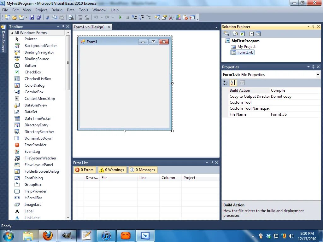
Task: Open the Properties object selector dropdown
Action: click(x=318, y=75)
